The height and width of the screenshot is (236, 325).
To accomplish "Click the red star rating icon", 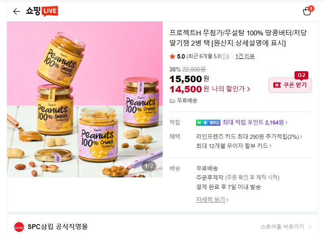I will point(172,57).
